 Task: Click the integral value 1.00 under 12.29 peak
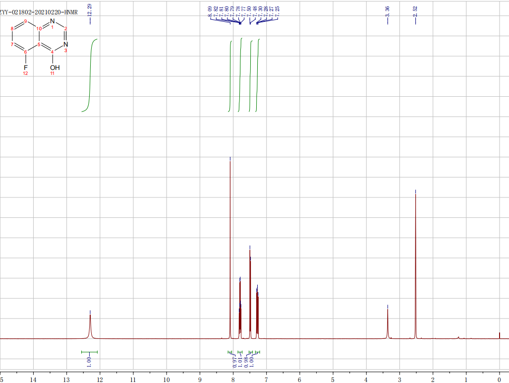click(89, 360)
